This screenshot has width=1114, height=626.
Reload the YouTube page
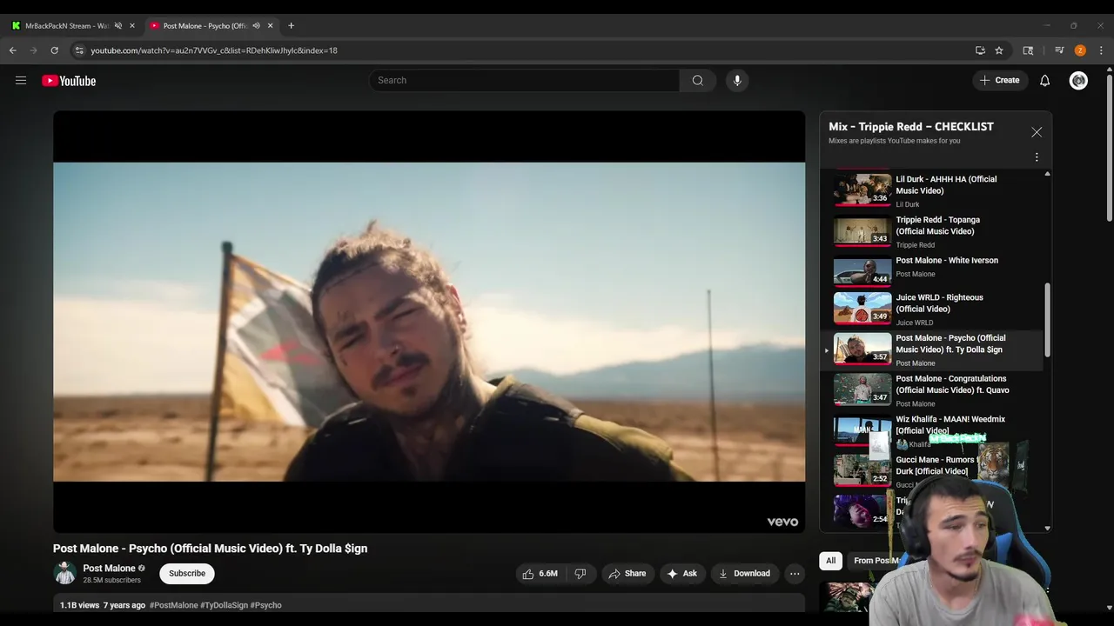click(54, 50)
